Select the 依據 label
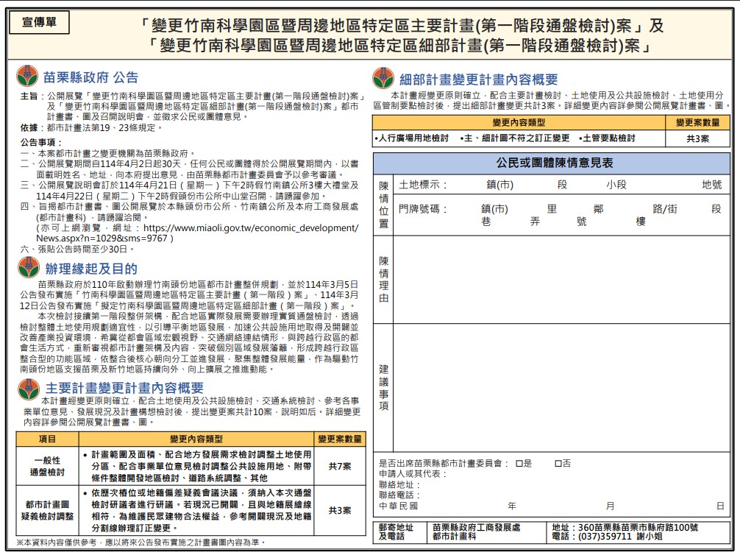Viewport: 740px width, 555px height. [29, 127]
